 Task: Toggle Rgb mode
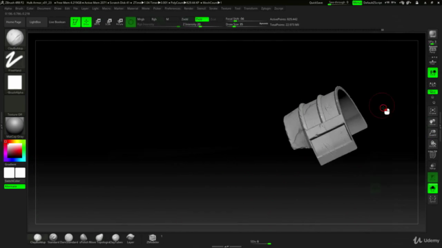coord(154,19)
